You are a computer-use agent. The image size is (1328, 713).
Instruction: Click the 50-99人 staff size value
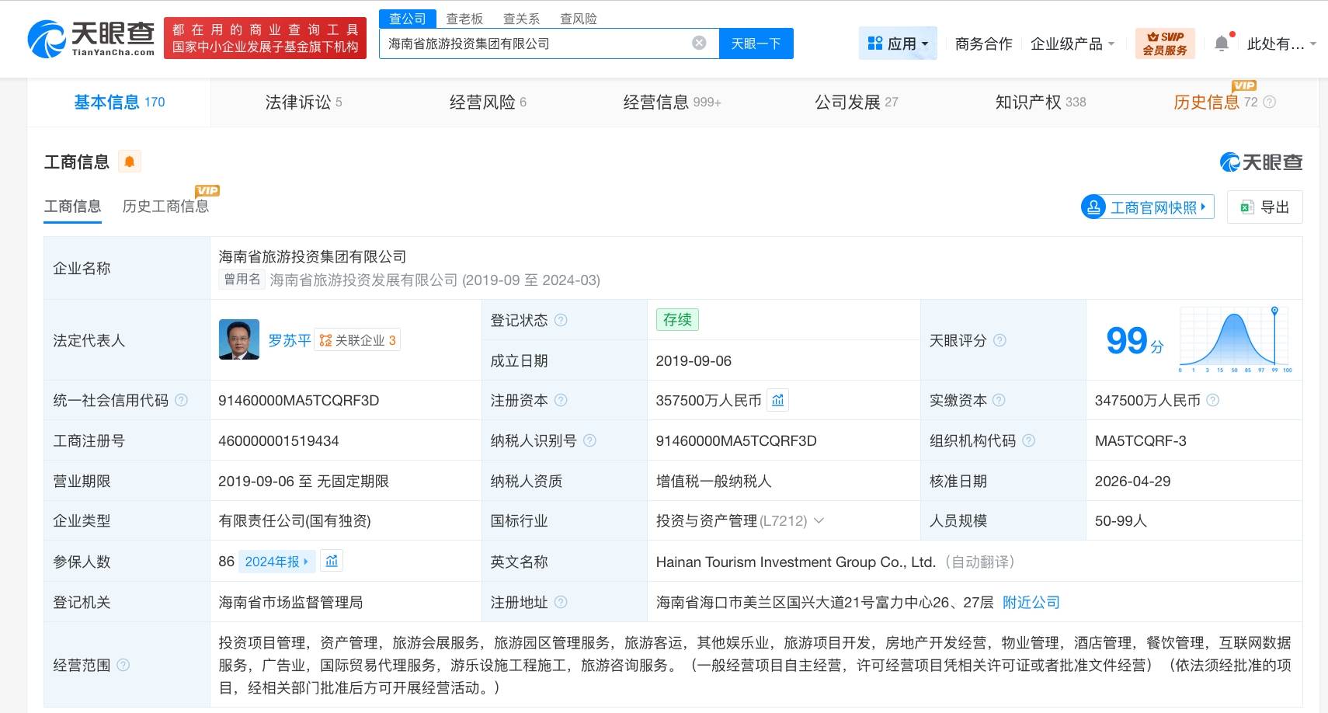[x=1121, y=520]
